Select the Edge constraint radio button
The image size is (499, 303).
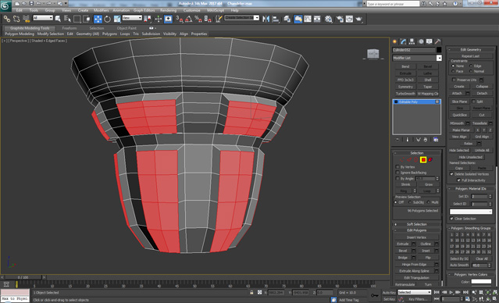(x=471, y=66)
